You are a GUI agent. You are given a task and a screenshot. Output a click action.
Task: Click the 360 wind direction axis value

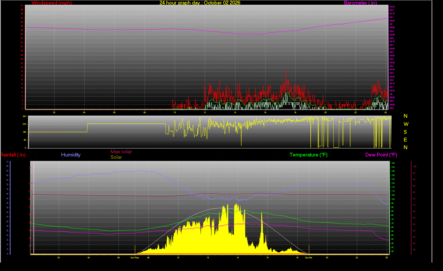25,116
